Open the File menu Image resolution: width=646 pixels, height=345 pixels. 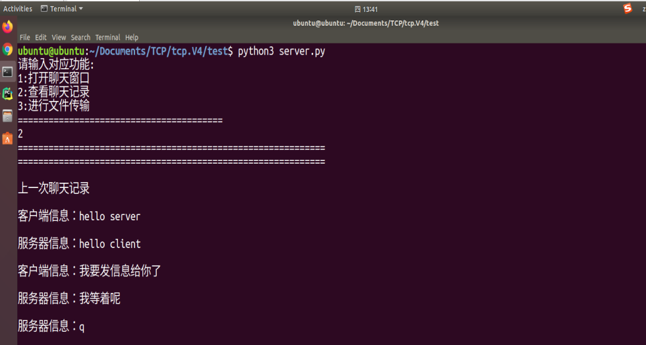click(x=25, y=38)
